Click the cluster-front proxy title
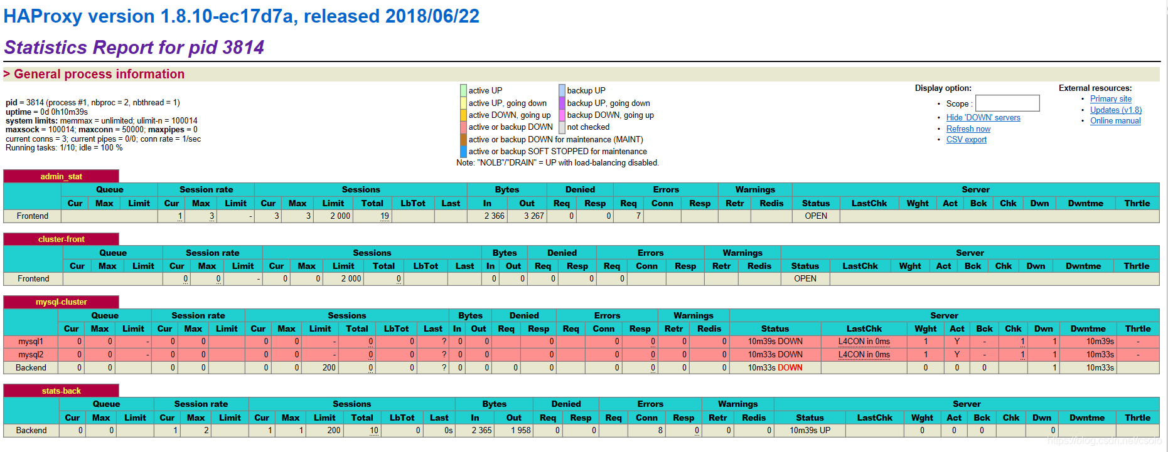The height and width of the screenshot is (452, 1168). (x=61, y=239)
